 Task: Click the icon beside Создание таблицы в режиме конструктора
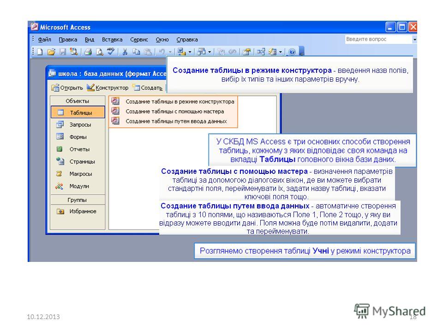115,101
